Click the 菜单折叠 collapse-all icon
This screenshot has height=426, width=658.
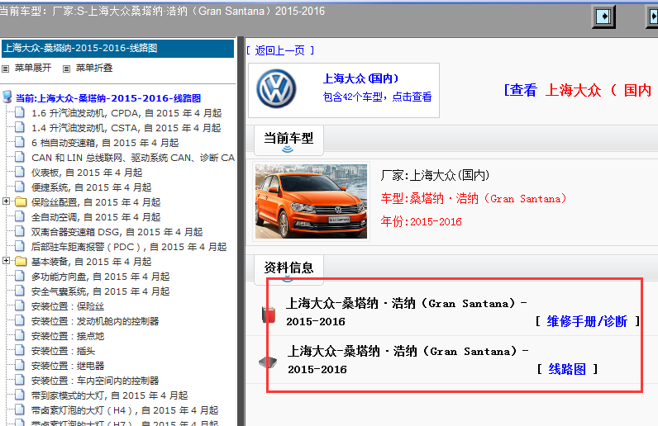click(x=66, y=69)
